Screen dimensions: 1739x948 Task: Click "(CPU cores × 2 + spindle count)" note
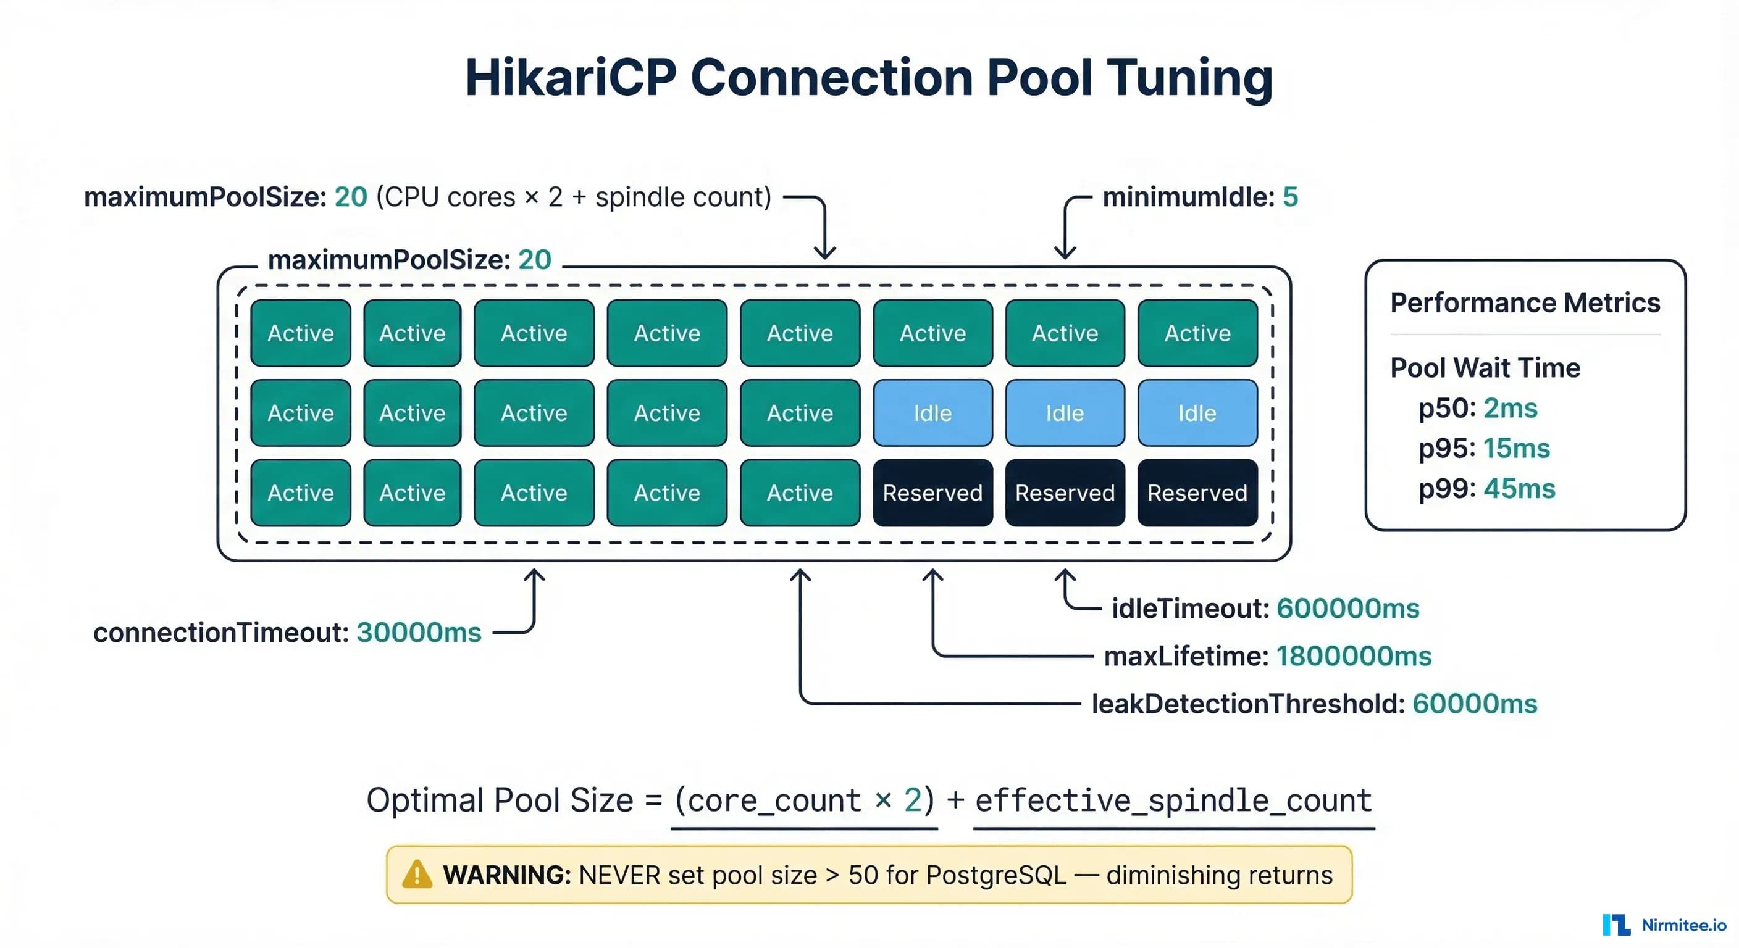(x=573, y=197)
